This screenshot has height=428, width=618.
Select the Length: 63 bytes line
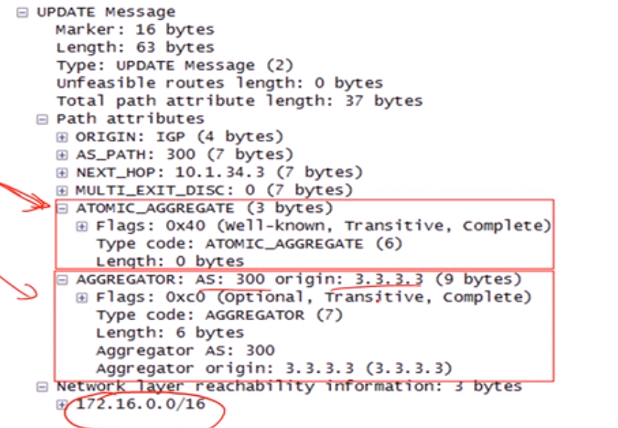pos(135,48)
